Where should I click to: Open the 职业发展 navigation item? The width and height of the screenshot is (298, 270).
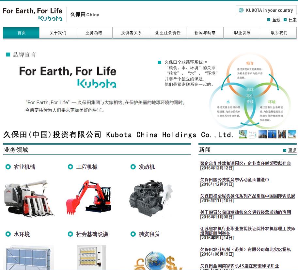(242, 33)
